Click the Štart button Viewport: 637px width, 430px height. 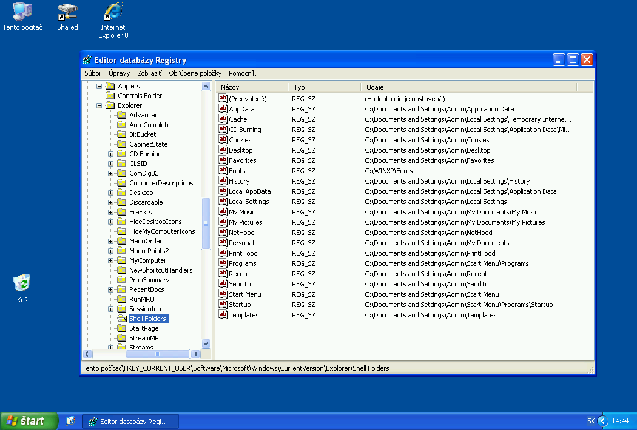pyautogui.click(x=29, y=421)
